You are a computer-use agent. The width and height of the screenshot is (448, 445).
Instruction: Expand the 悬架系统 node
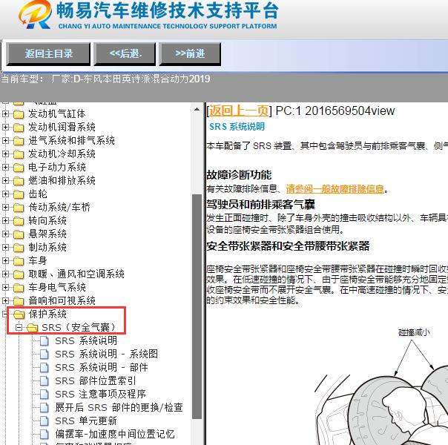click(x=5, y=234)
